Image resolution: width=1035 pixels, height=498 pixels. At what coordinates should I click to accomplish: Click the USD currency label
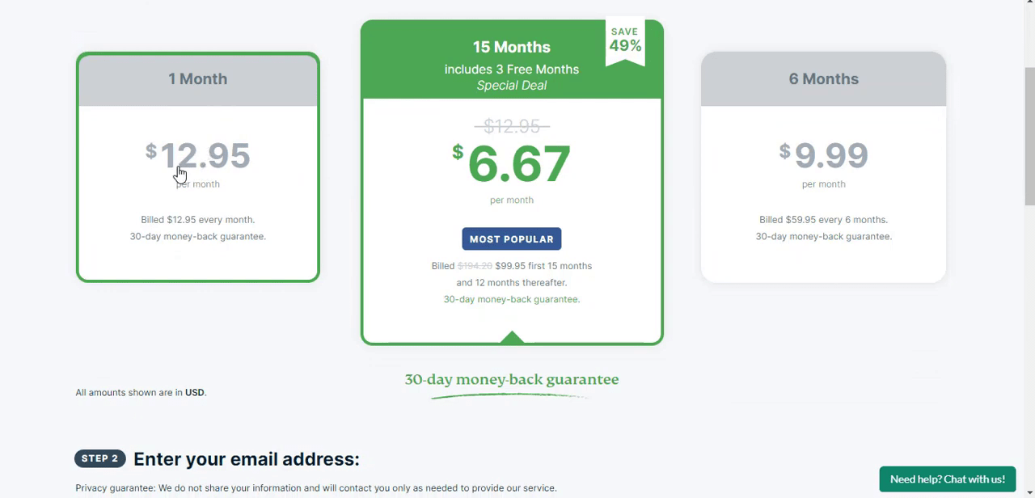[x=194, y=393]
